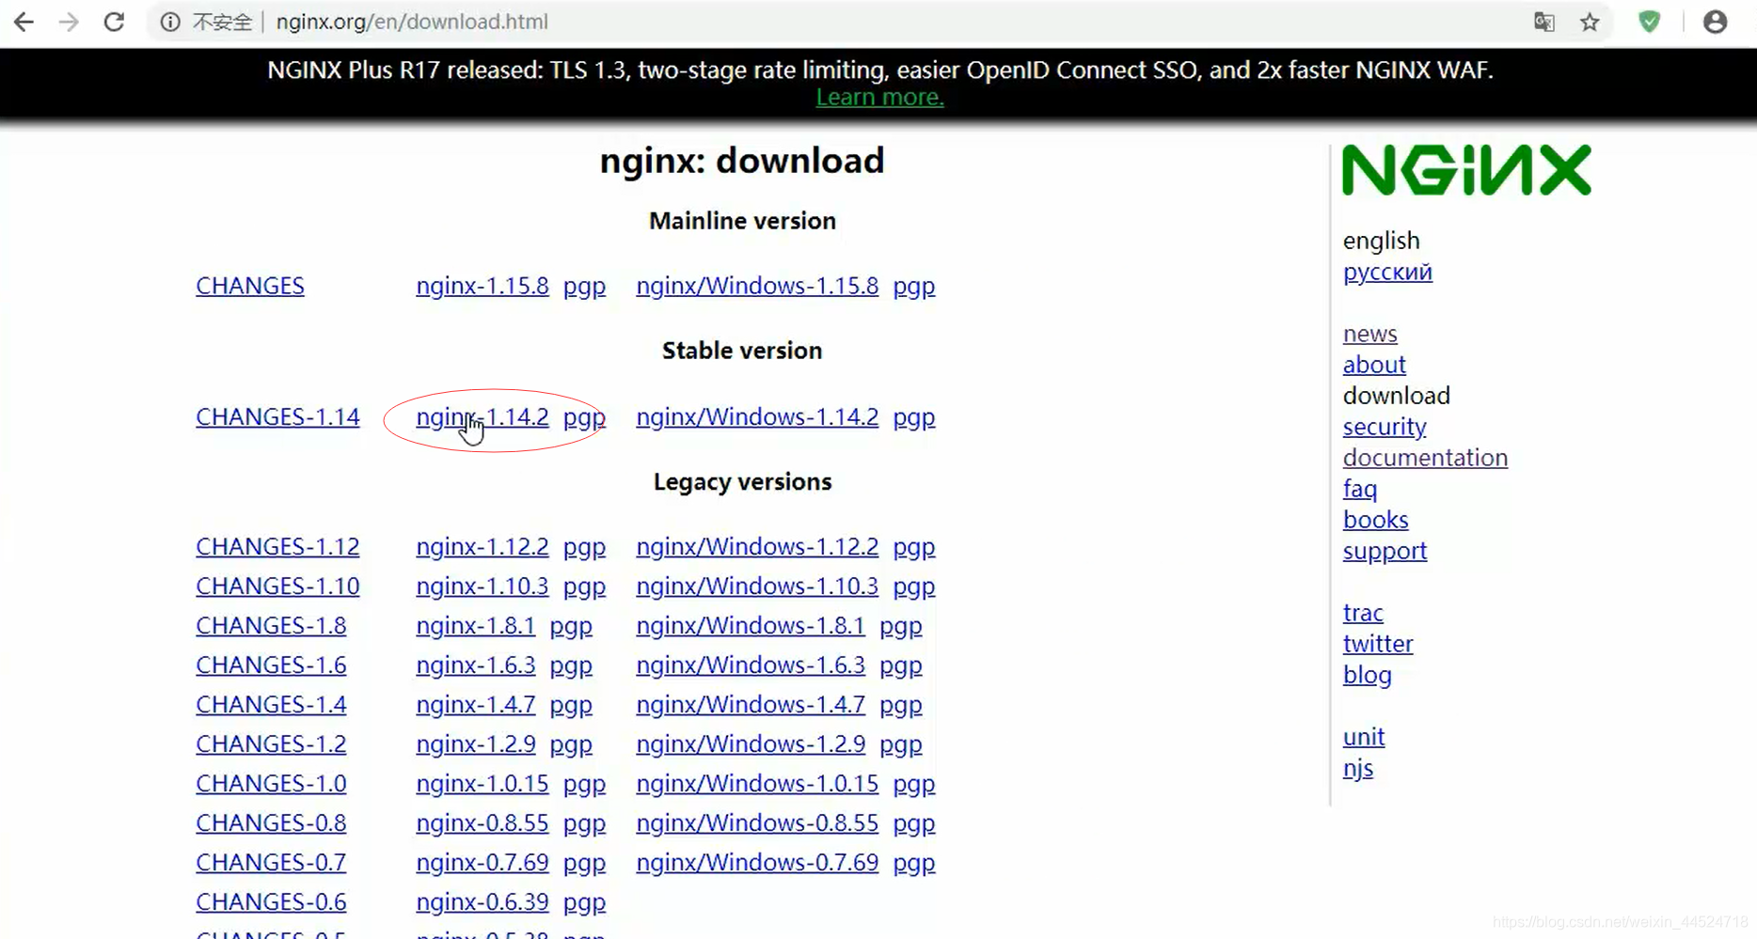Download nginx/Windows-1.10.3

757,586
